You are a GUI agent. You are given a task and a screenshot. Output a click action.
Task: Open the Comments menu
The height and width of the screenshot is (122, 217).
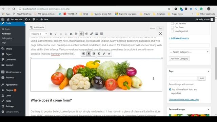[11, 60]
